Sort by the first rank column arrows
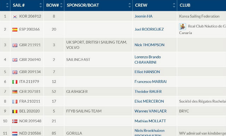This screenshot has width=226, height=136. click(x=7, y=5)
